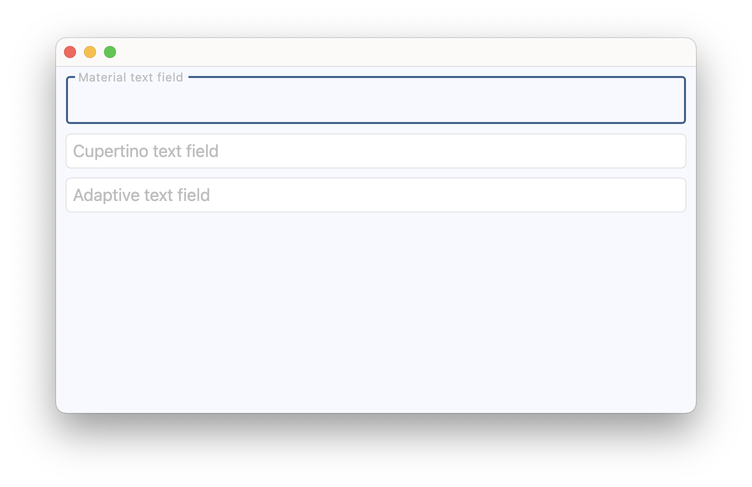752x487 pixels.
Task: Click the 'Adaptive text field' placeholder text
Action: pos(141,195)
